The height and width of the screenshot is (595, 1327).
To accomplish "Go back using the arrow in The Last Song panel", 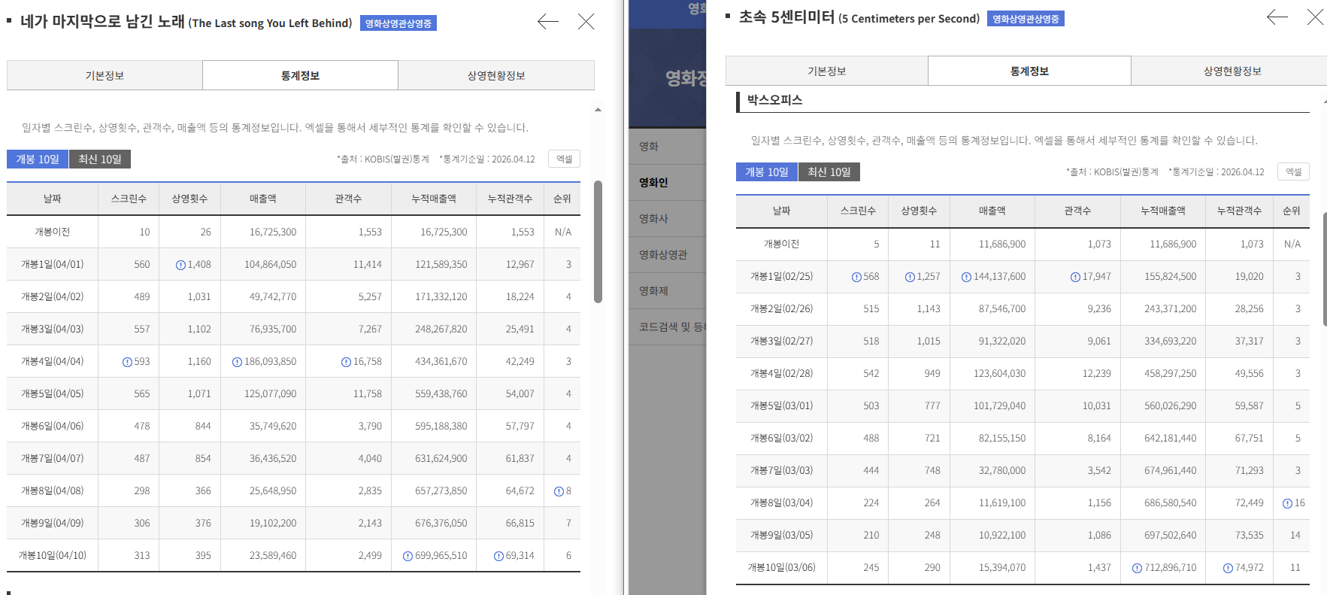I will [548, 22].
